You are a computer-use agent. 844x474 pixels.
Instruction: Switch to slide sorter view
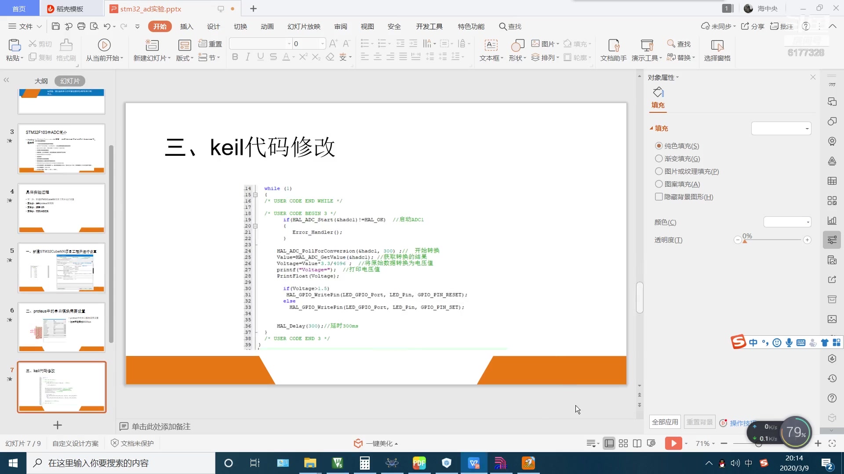point(623,443)
